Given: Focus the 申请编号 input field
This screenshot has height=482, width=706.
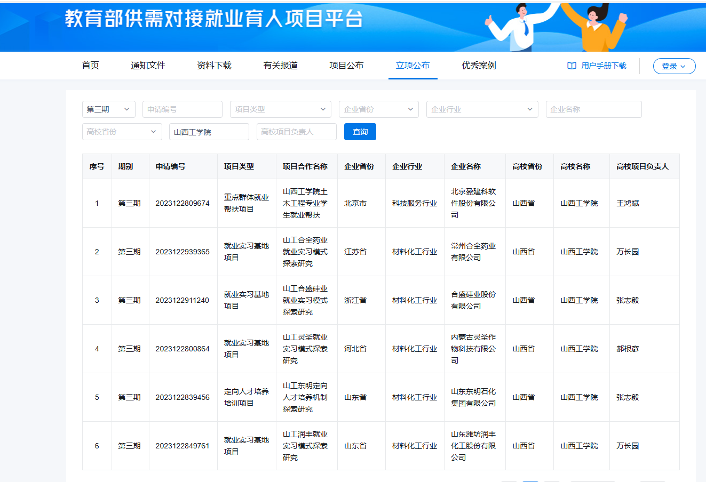Looking at the screenshot, I should (182, 109).
